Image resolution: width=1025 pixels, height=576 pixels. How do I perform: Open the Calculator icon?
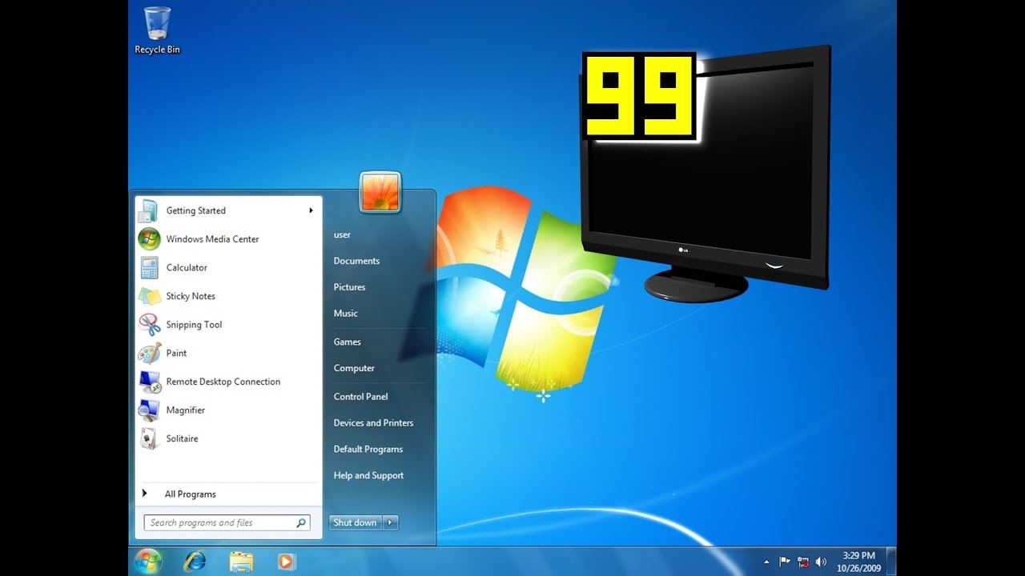(149, 267)
